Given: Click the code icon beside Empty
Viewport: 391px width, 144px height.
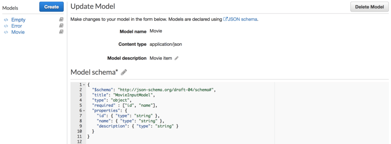Looking at the screenshot, I should coord(6,20).
